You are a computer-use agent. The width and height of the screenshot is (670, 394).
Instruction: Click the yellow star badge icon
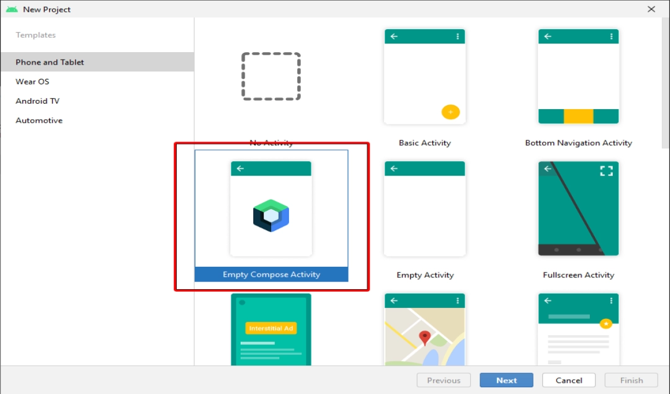[x=605, y=324]
